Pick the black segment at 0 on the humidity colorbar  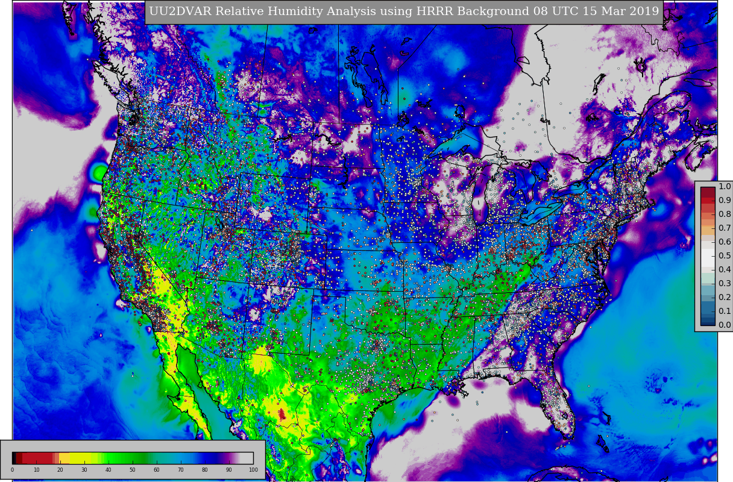[14, 458]
